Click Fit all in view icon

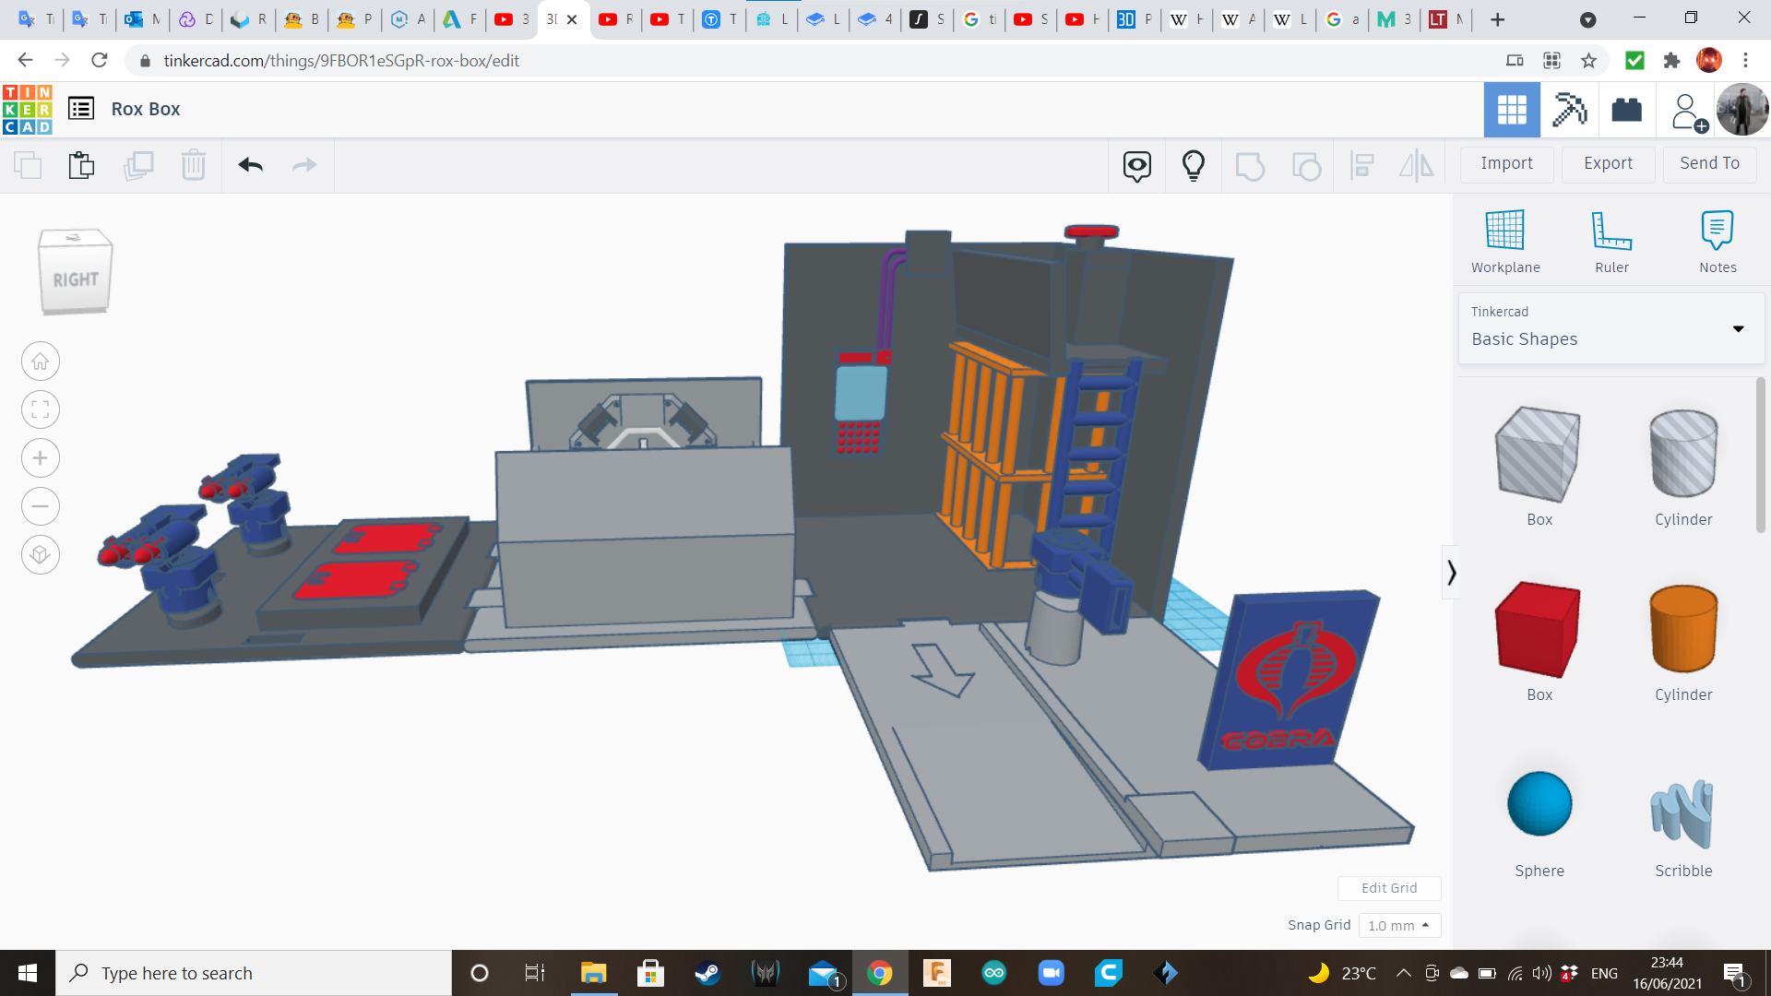point(41,409)
